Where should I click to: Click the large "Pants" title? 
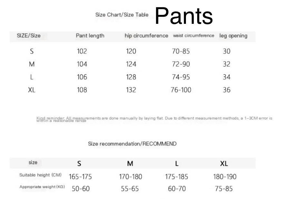[x=184, y=16]
